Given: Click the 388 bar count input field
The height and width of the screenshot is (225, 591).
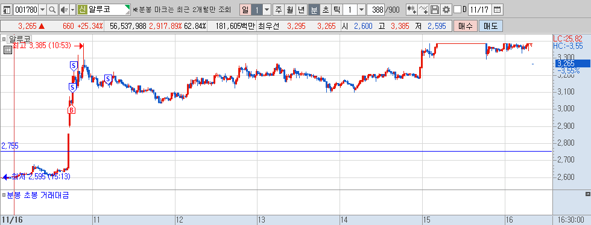Looking at the screenshot, I should tap(375, 10).
